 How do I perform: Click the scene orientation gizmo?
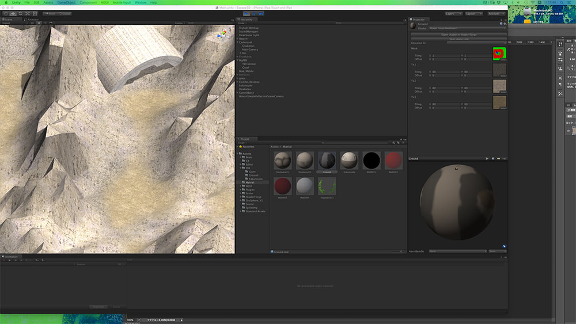tap(222, 35)
